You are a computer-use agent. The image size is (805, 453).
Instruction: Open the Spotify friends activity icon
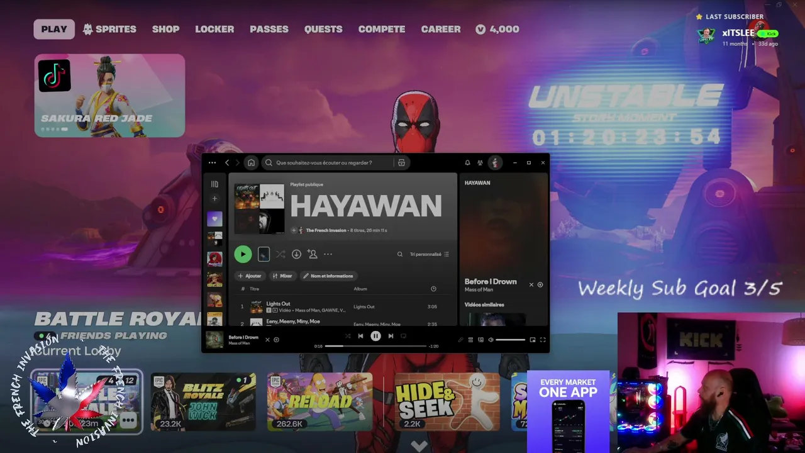point(480,162)
